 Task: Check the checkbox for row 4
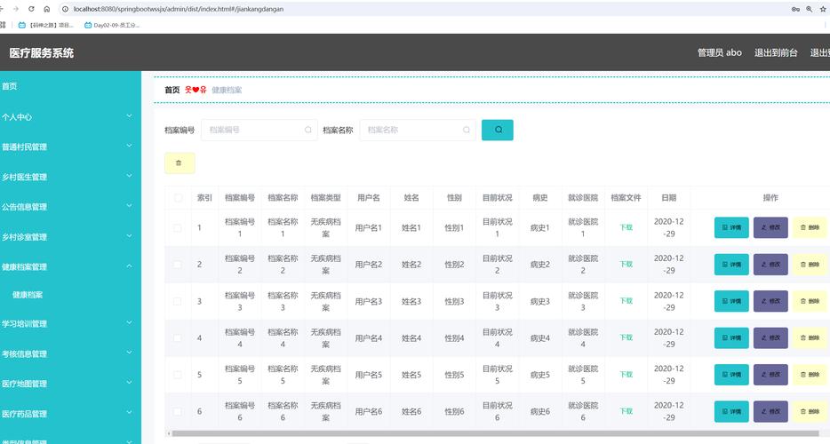tap(178, 337)
